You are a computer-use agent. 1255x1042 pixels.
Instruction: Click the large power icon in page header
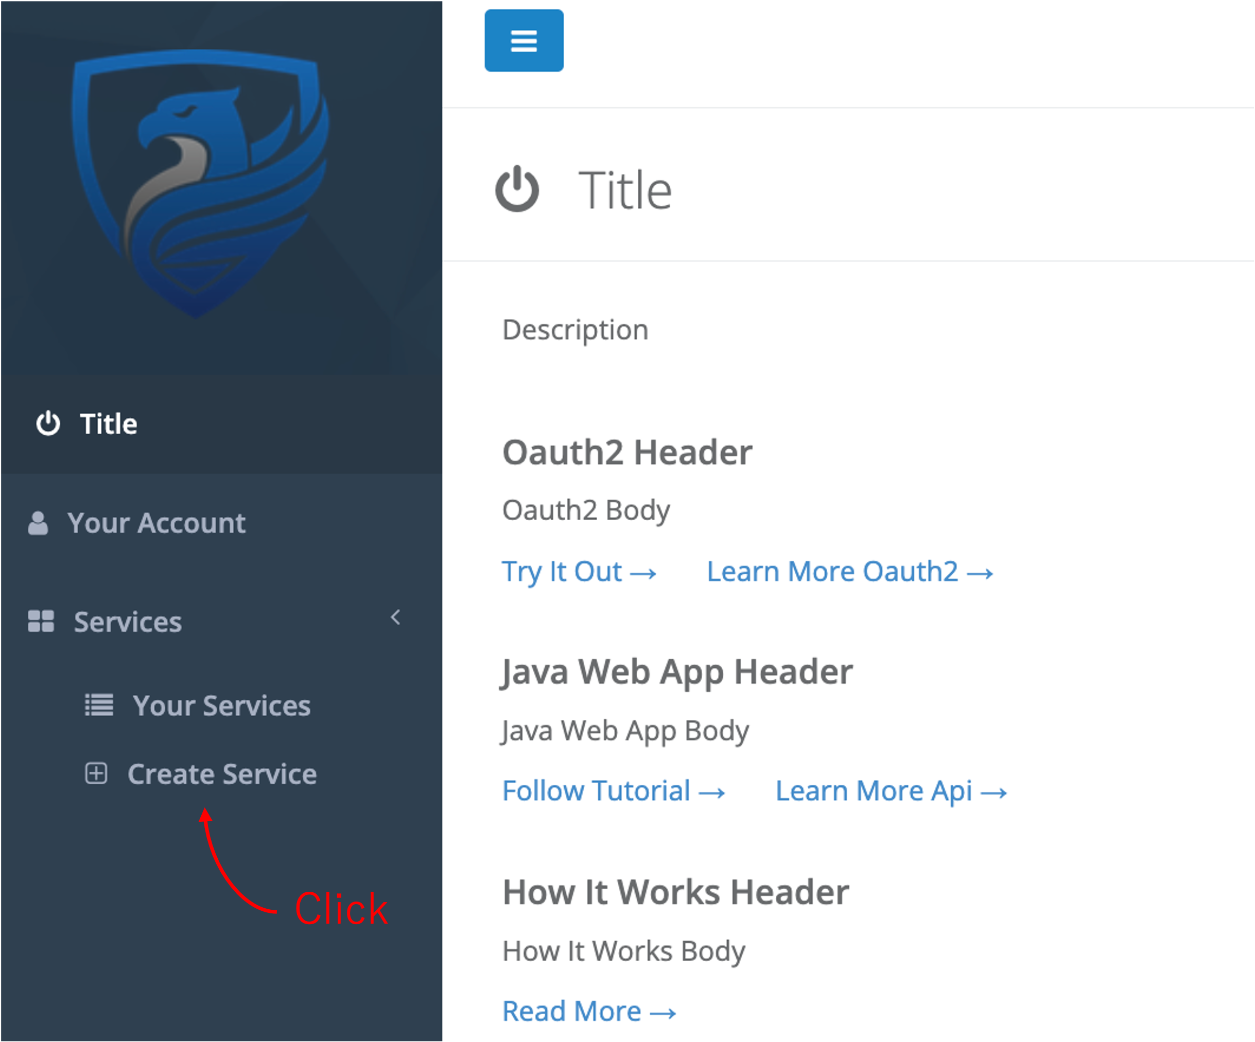(x=517, y=189)
